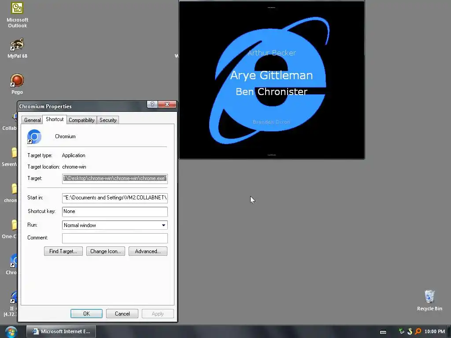
Task: Click the Shortcut key field
Action: 115,212
